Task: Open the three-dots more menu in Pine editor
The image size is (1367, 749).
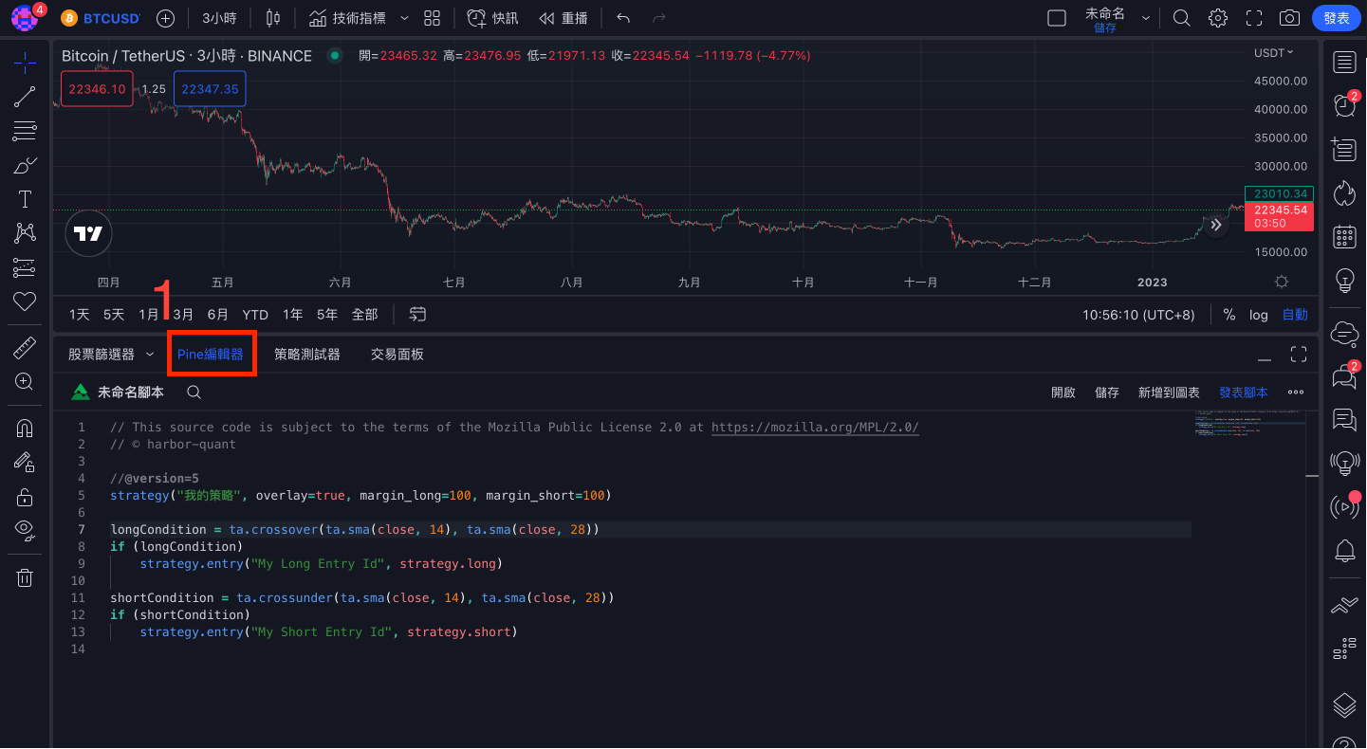Action: (x=1296, y=392)
